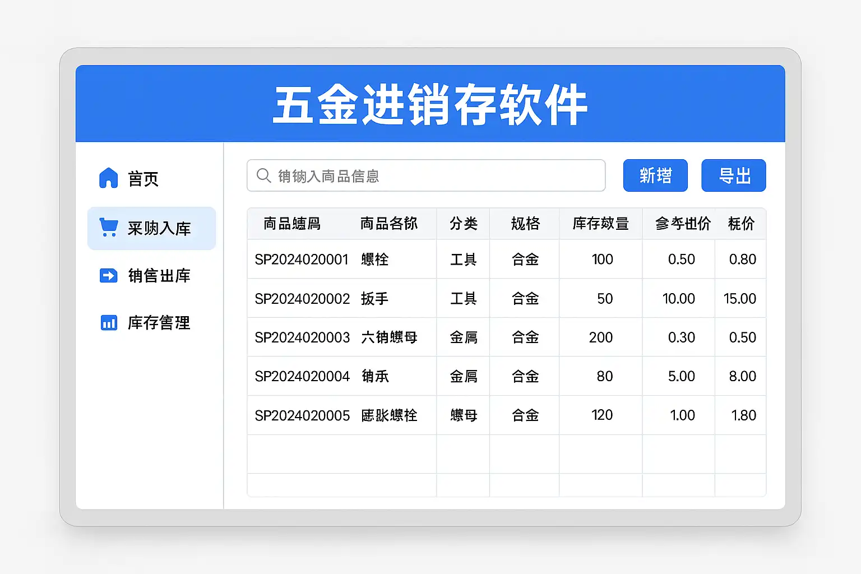Click the 库存数量 column header
Viewport: 861px width, 574px height.
(600, 224)
